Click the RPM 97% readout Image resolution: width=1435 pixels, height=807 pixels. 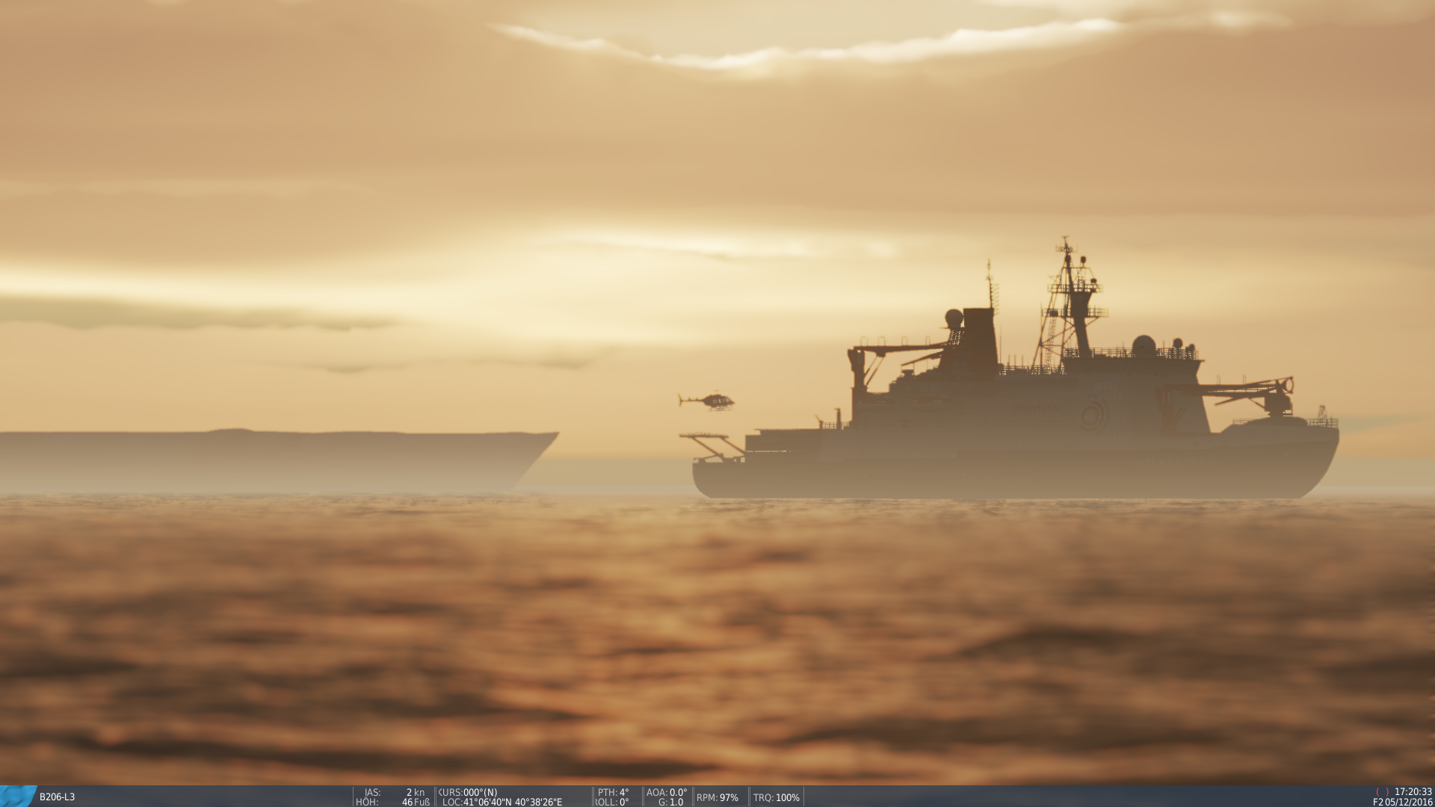(x=717, y=797)
